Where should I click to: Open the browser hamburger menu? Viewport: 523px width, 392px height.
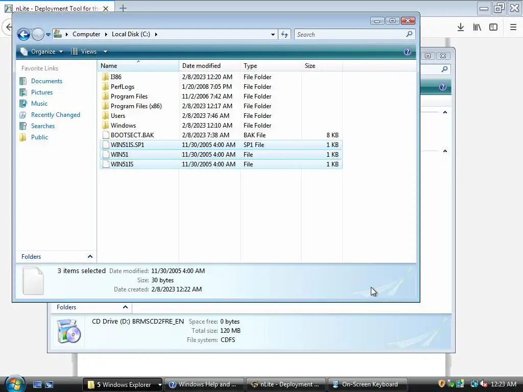pos(513,27)
